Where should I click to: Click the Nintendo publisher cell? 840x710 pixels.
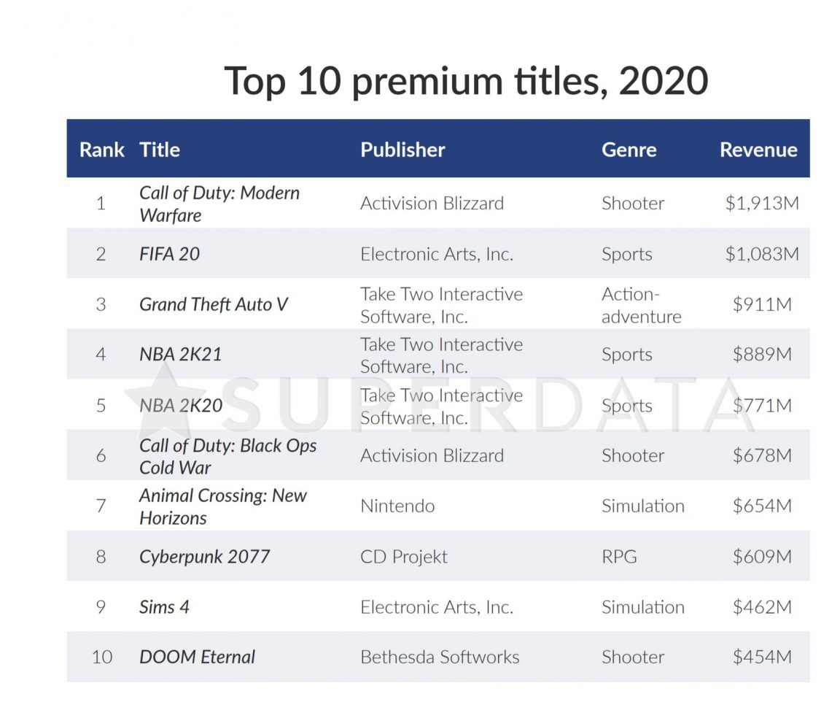point(397,506)
